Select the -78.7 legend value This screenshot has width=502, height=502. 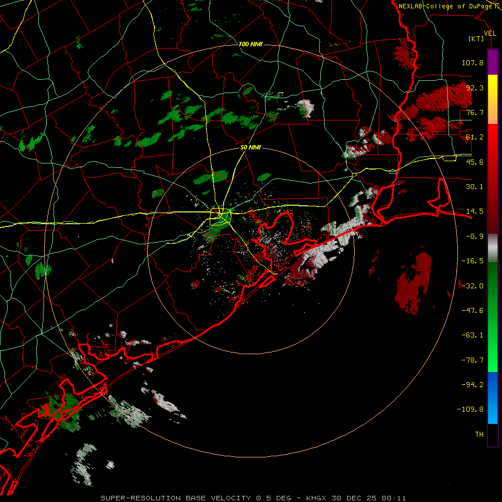472,360
